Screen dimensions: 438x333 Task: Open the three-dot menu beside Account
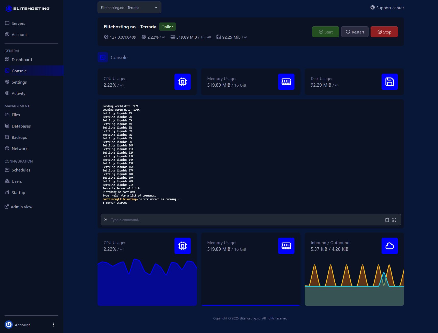(54, 325)
